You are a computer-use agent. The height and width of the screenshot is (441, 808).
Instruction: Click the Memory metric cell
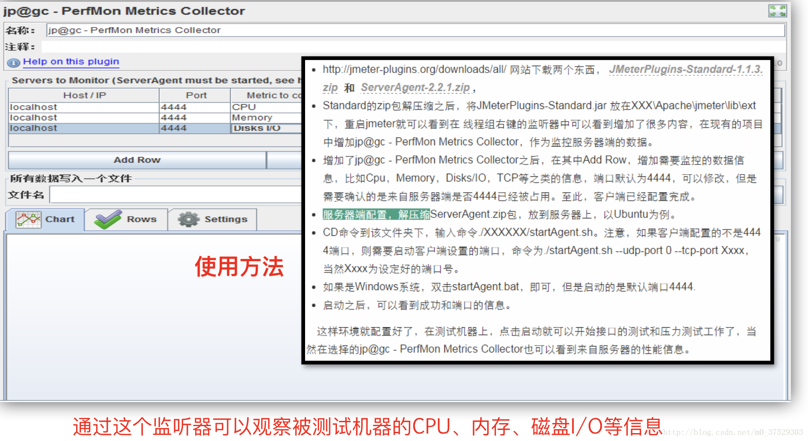(266, 118)
